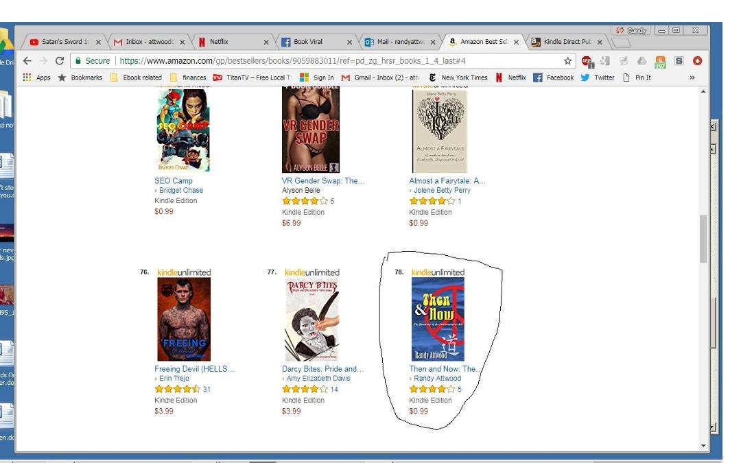741x463 pixels.
Task: Switch to the Kindle Direct Publishing tab
Action: [567, 42]
